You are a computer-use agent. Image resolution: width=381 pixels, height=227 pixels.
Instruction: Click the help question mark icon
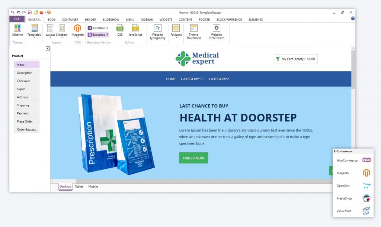click(x=352, y=19)
